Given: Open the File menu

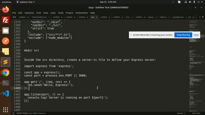Looking at the screenshot, I should tap(14, 13).
